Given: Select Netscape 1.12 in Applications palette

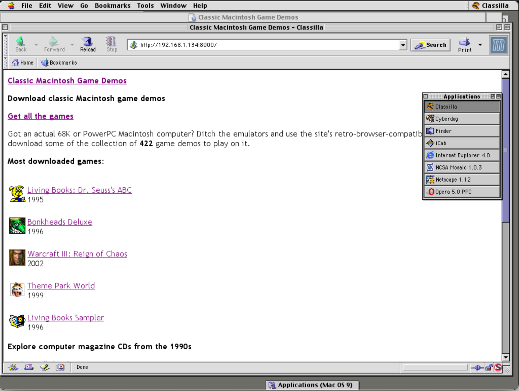Looking at the screenshot, I should coord(462,180).
